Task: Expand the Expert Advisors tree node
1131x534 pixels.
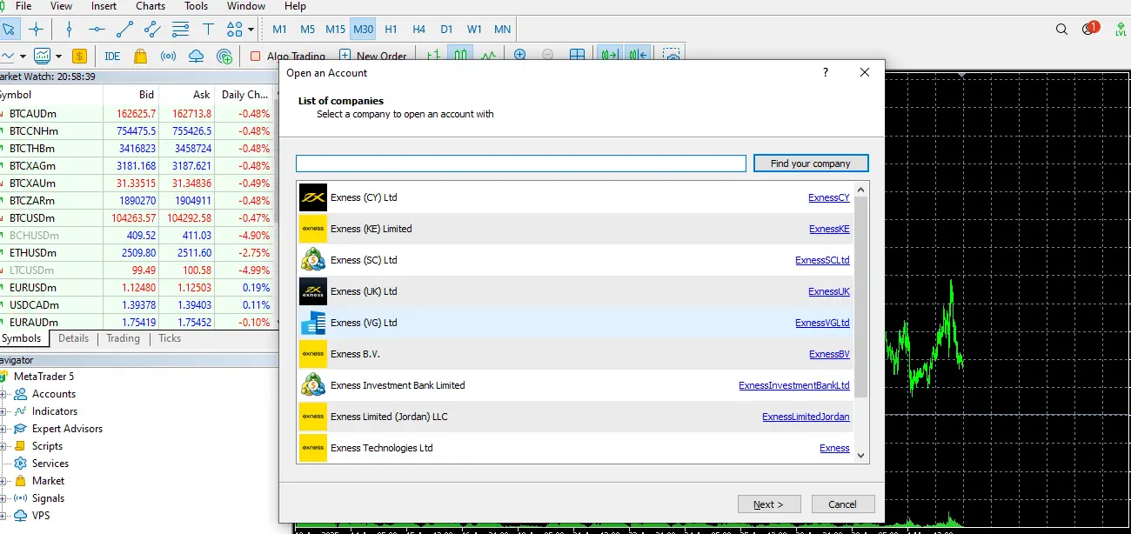Action: tap(3, 429)
